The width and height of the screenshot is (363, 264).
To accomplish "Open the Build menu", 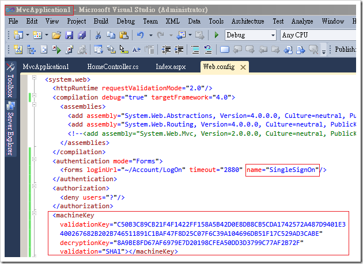I will coord(101,21).
